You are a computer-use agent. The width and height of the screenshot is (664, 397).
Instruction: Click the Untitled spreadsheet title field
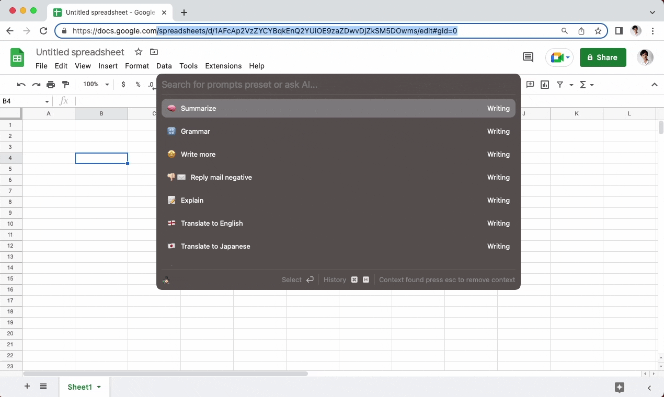80,52
